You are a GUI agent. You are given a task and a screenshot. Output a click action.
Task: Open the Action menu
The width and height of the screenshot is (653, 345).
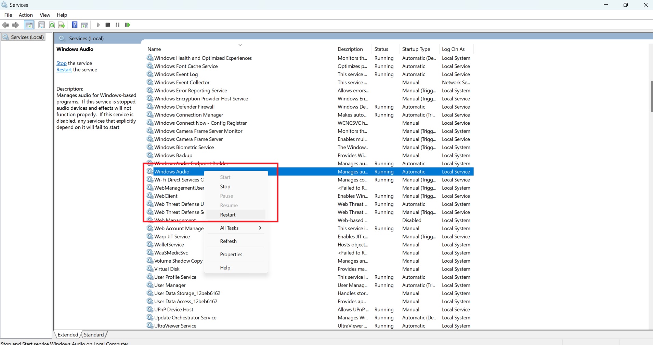point(26,15)
